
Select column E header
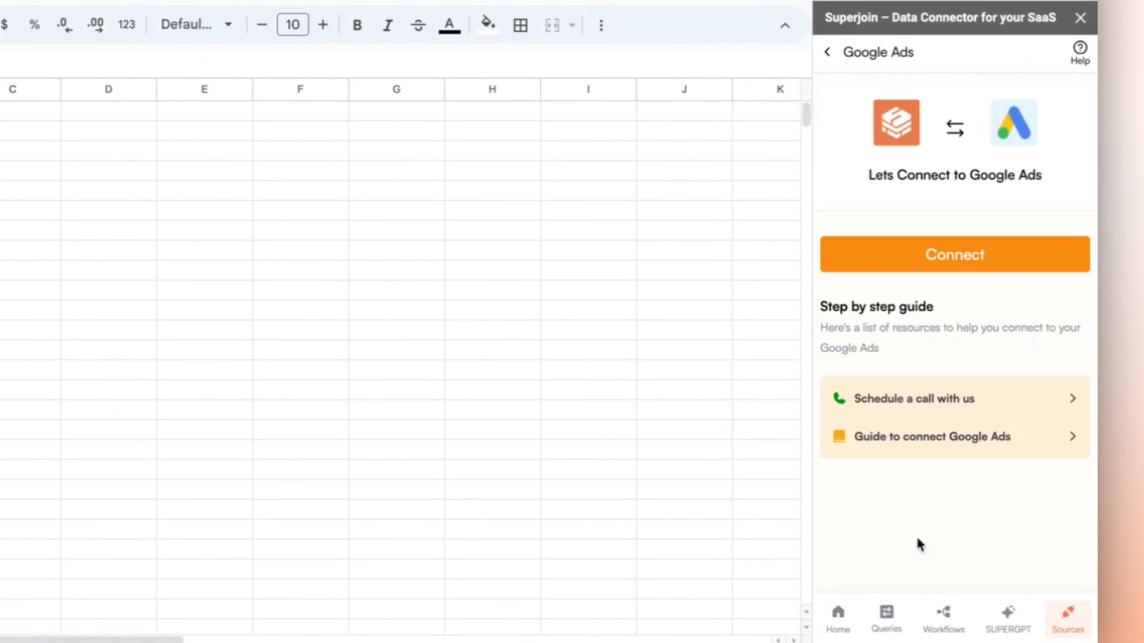pyautogui.click(x=204, y=89)
